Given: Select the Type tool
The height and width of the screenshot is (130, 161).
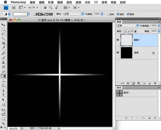Looking at the screenshot, I should [3, 95].
